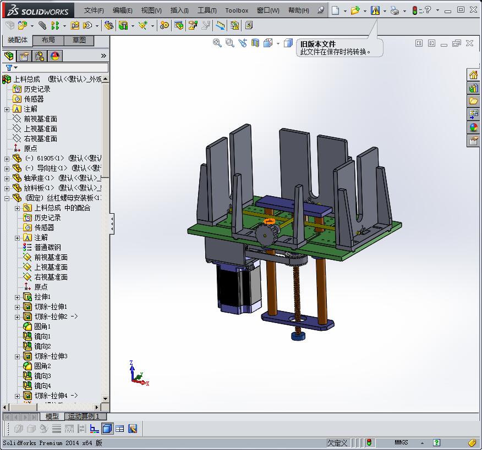
Task: Expand manager tabs with double chevron
Action: pyautogui.click(x=103, y=56)
